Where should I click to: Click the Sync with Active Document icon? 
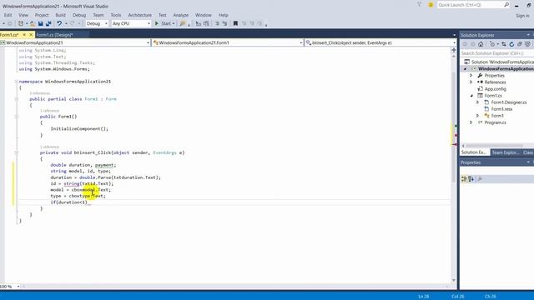pos(504,44)
